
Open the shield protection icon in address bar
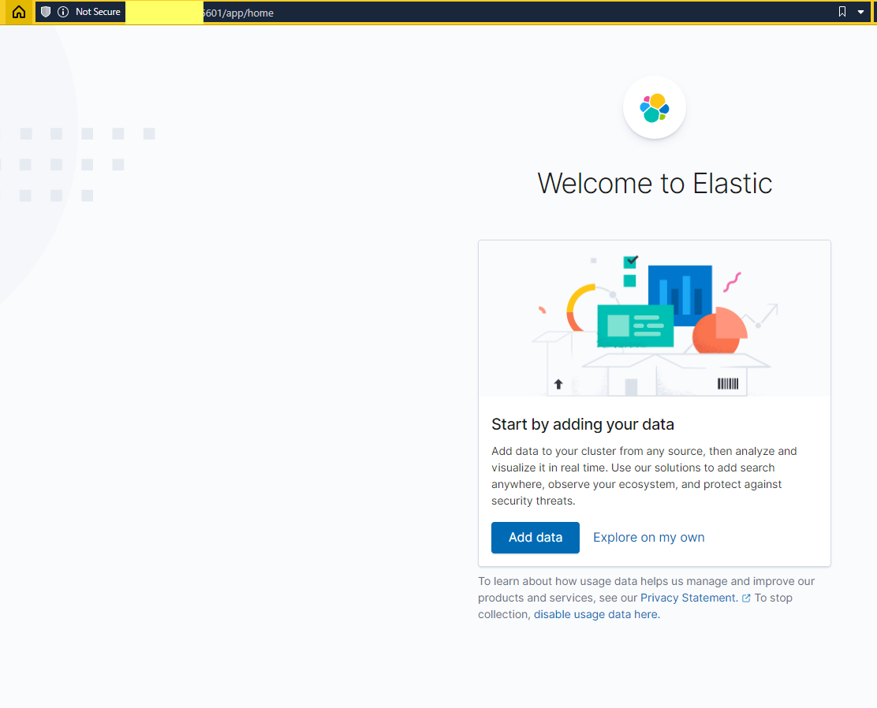click(46, 12)
